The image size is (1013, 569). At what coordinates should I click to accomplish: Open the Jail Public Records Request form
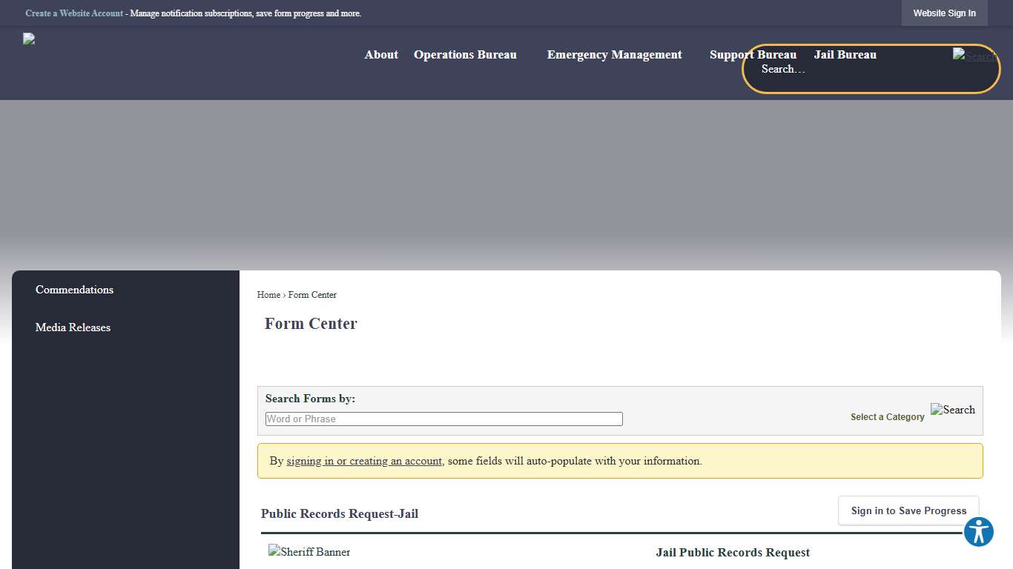click(733, 552)
